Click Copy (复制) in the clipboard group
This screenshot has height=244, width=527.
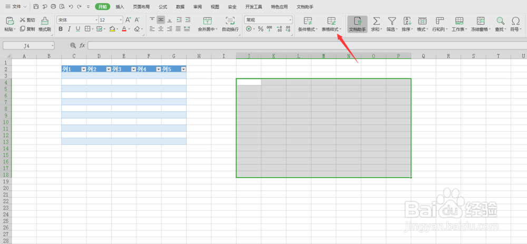coord(27,29)
